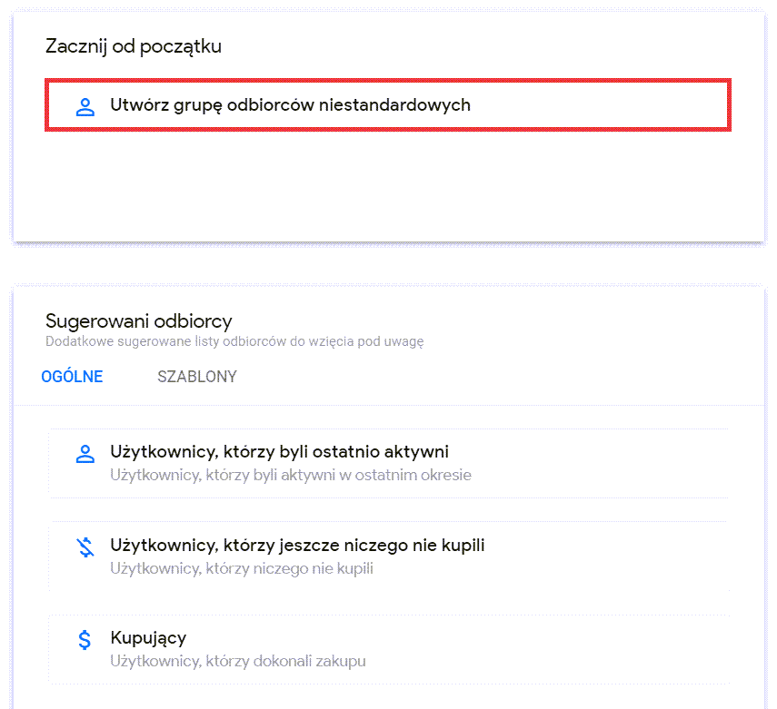
Task: Pick Użytkownicy, którzy jeszcze niczego nie kupili
Action: (297, 546)
